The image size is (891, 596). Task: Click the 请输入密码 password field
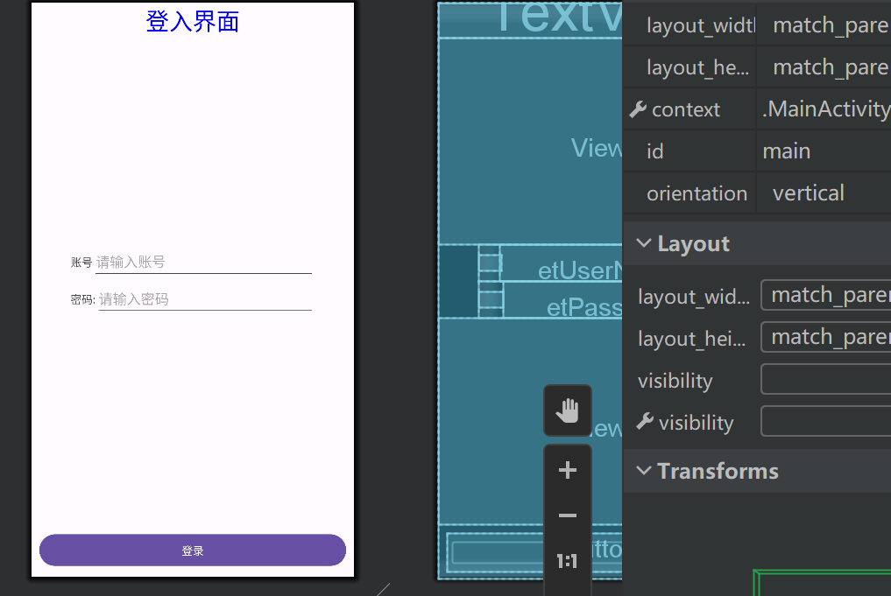(x=205, y=299)
